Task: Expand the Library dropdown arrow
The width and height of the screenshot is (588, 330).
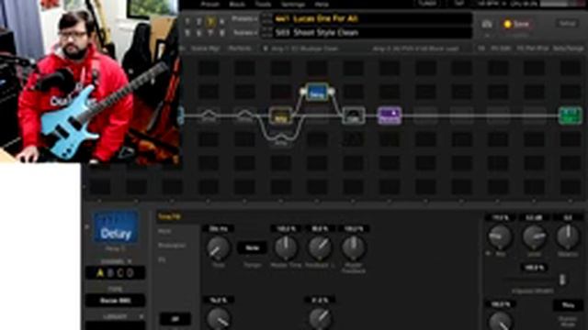Action: coord(141,316)
